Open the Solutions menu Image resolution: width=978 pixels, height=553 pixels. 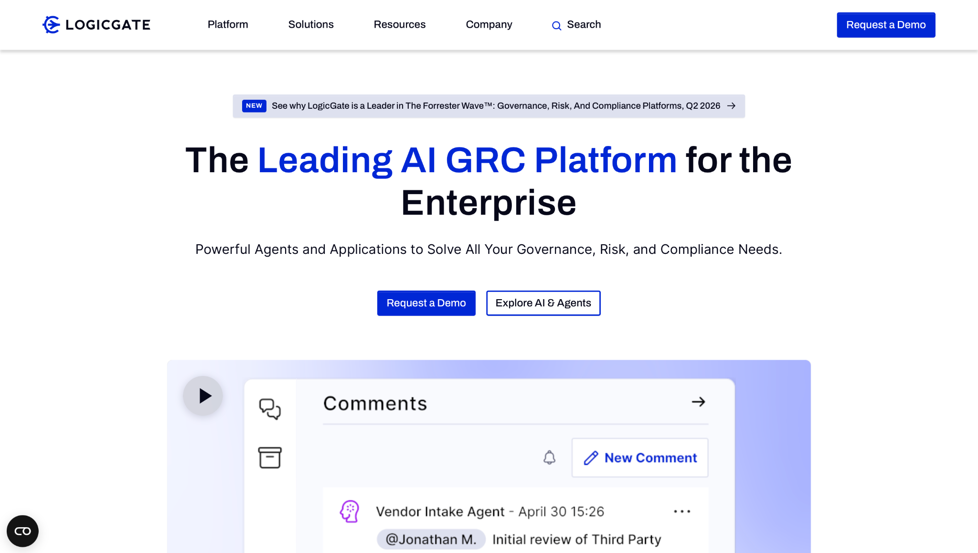(x=311, y=24)
